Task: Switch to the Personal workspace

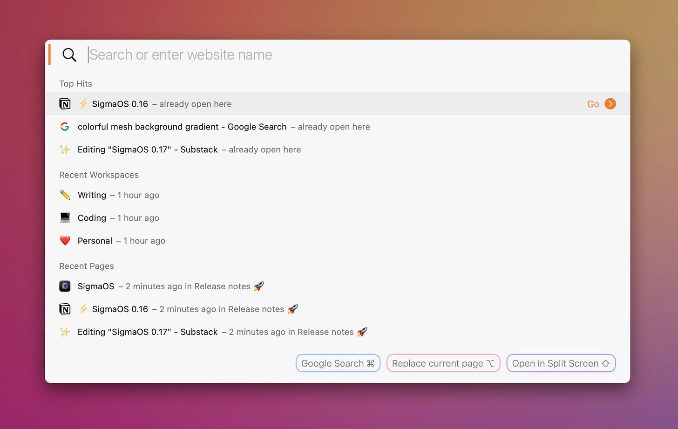Action: click(x=337, y=241)
